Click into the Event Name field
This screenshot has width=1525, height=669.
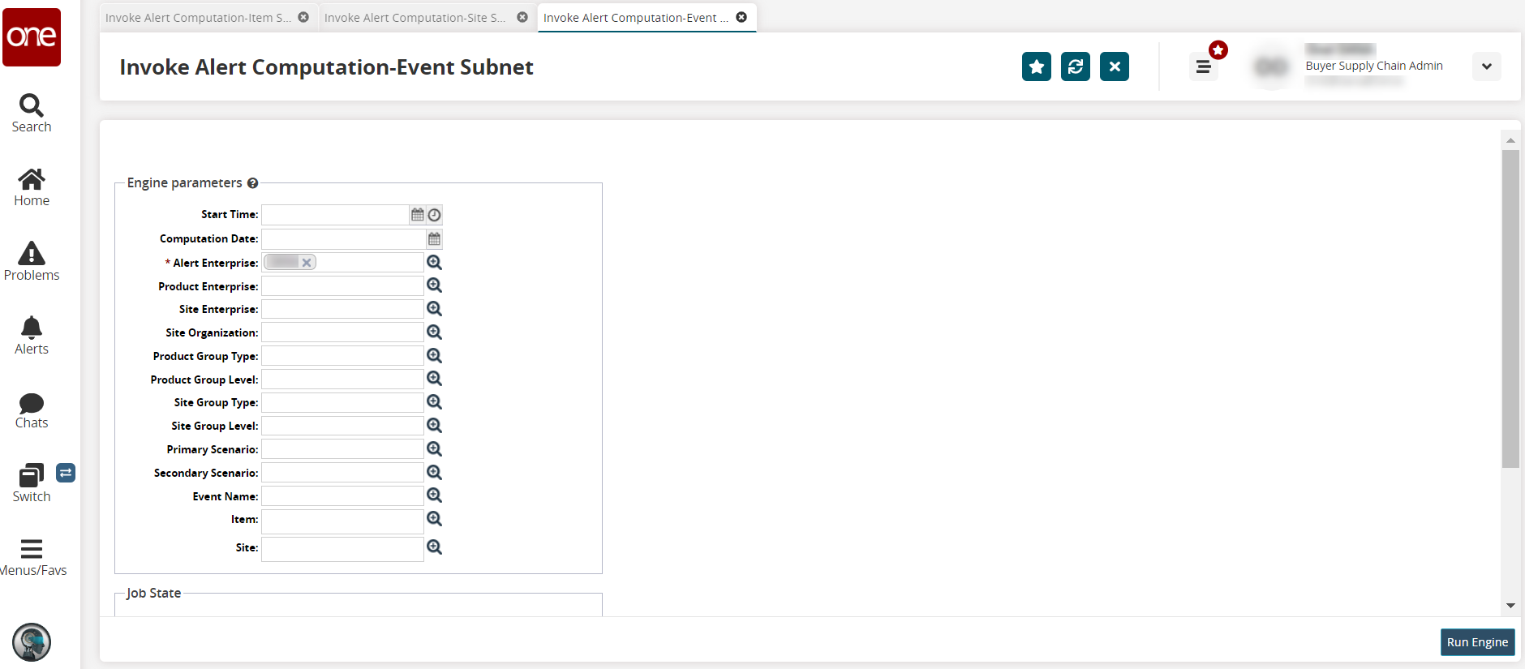pos(342,496)
